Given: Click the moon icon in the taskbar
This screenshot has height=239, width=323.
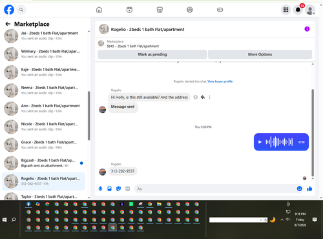Looking at the screenshot, I should point(273,220).
